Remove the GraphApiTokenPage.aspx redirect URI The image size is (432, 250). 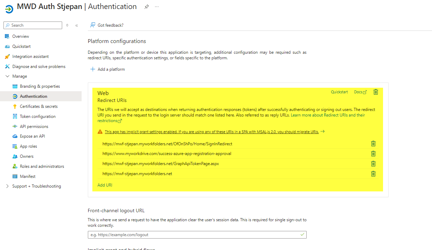(x=373, y=164)
